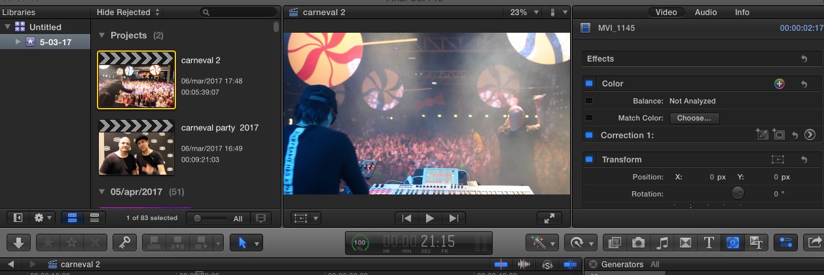Switch to the Info inspector tab
Image resolution: width=824 pixels, height=275 pixels.
point(742,12)
